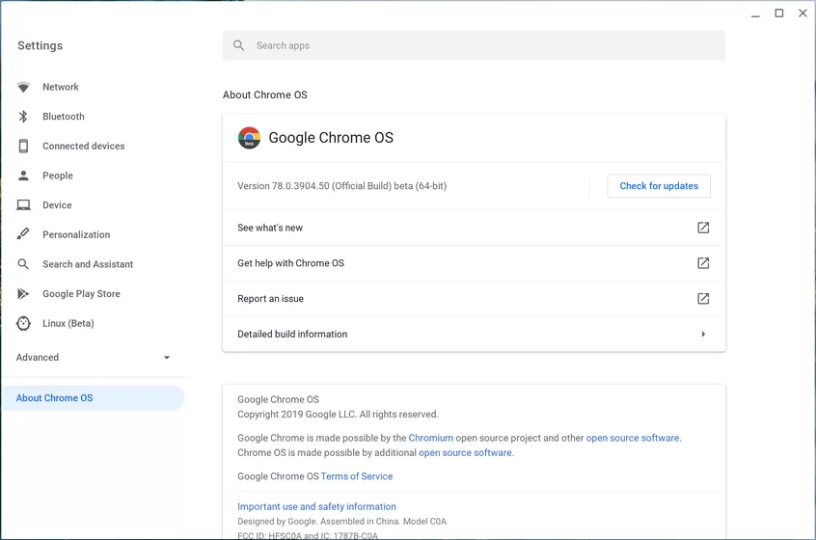
Task: Focus the Search apps input field
Action: coord(475,45)
